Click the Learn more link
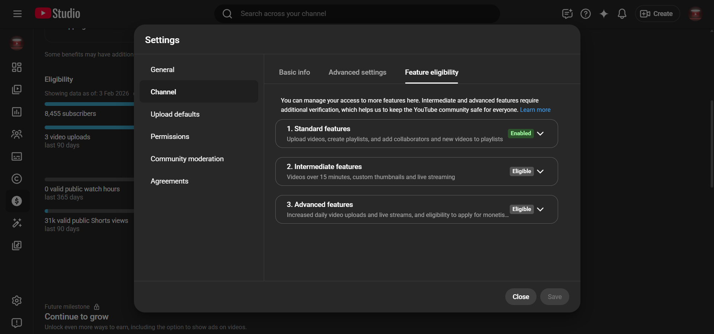The image size is (714, 334). click(x=535, y=110)
